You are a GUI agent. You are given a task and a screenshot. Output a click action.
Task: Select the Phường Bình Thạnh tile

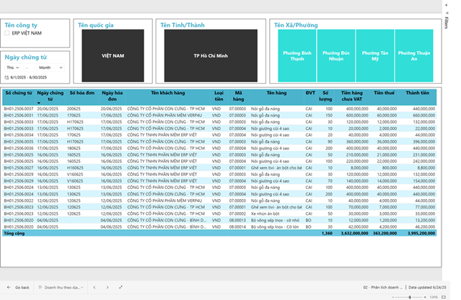click(297, 56)
